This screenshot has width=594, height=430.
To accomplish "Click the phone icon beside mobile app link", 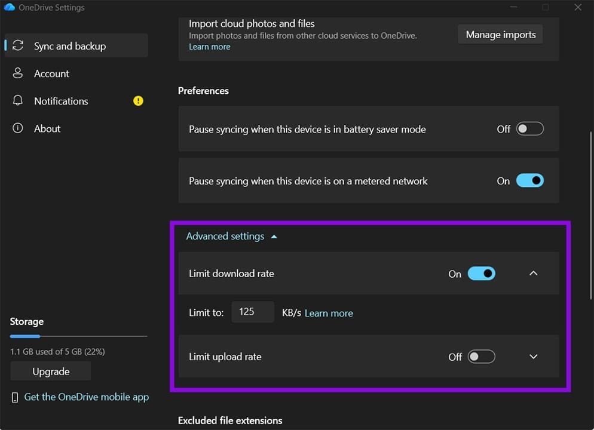I will pyautogui.click(x=15, y=397).
